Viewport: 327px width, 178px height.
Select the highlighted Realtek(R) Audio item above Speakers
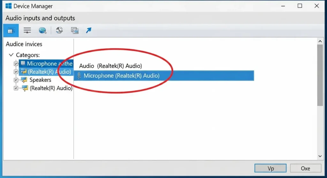(49, 72)
